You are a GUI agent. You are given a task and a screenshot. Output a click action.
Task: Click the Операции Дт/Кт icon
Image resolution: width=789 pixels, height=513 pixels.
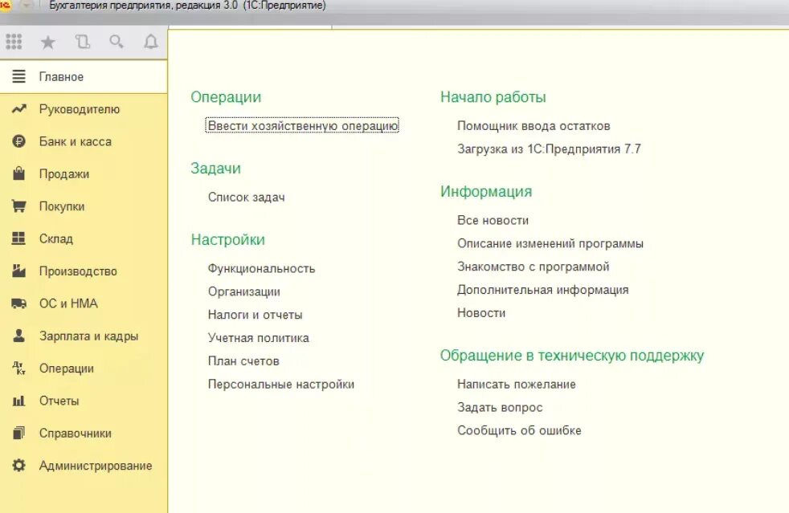tap(18, 368)
